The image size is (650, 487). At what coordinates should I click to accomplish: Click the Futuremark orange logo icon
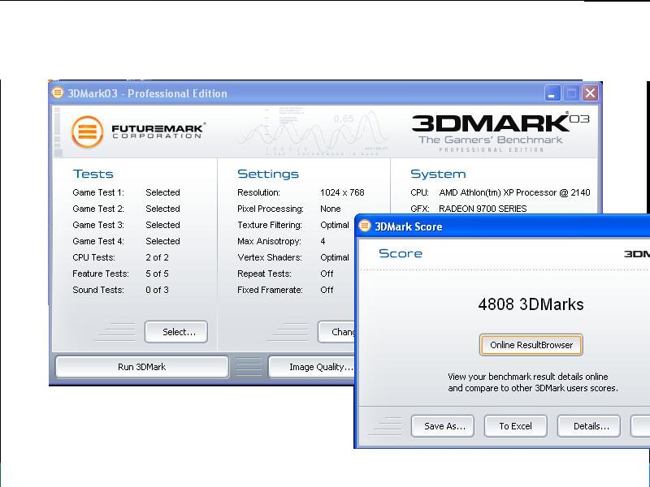coord(87,131)
